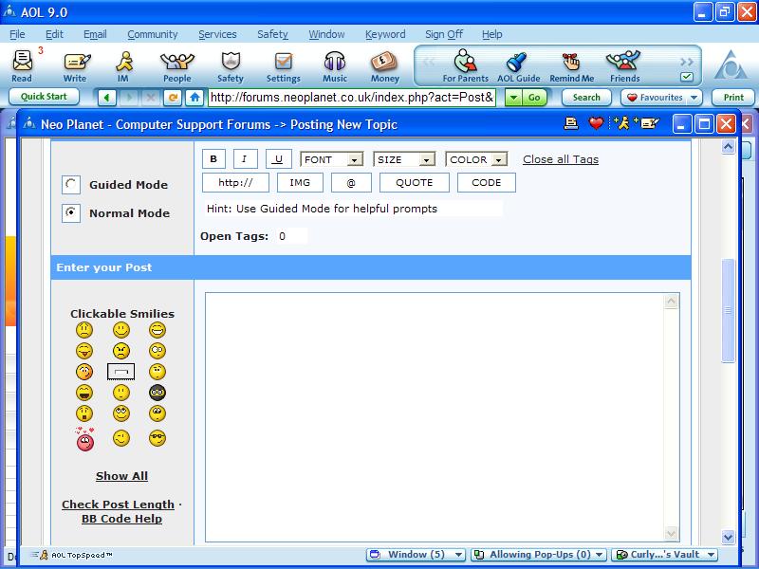The width and height of the screenshot is (759, 569).
Task: Open the Read mail icon
Action: click(22, 65)
